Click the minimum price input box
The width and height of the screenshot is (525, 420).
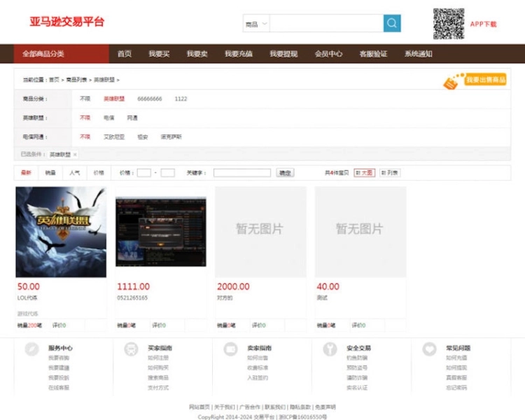pyautogui.click(x=144, y=173)
